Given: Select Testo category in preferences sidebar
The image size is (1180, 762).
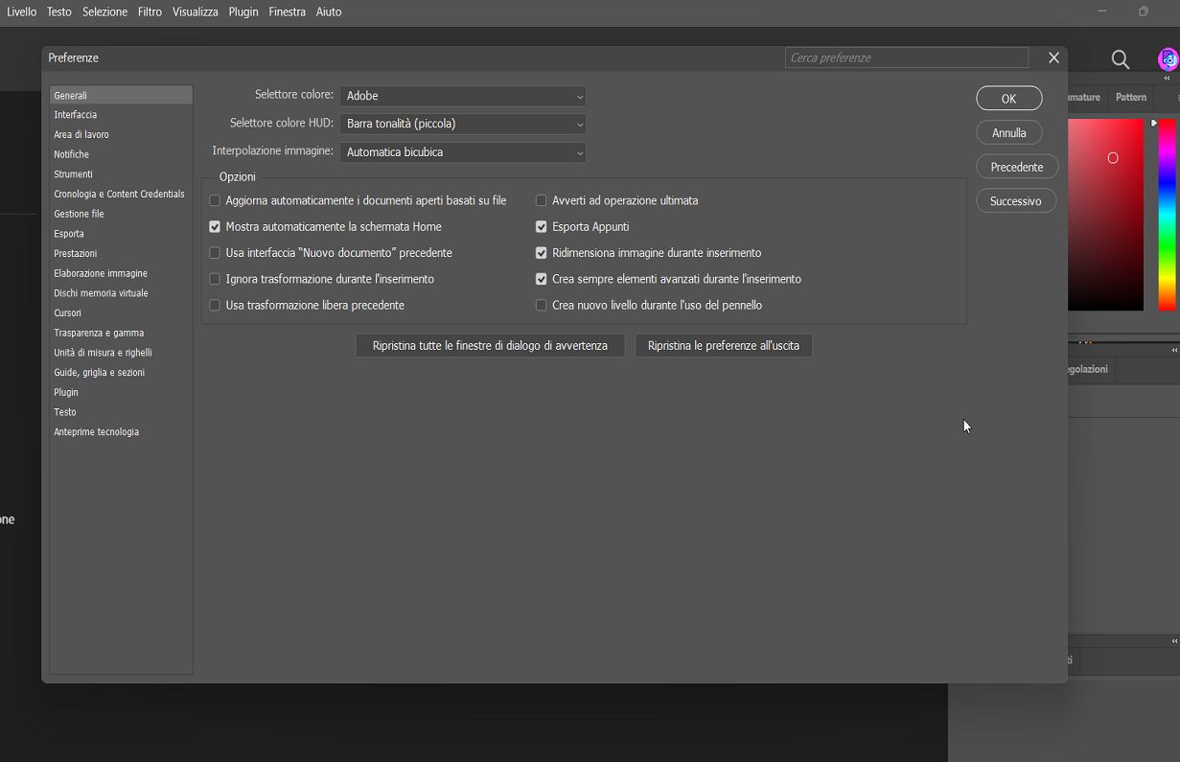Looking at the screenshot, I should tap(121, 412).
